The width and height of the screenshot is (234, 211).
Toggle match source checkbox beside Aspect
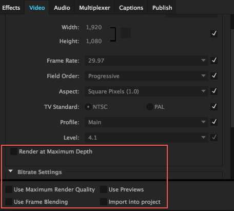tap(214, 91)
